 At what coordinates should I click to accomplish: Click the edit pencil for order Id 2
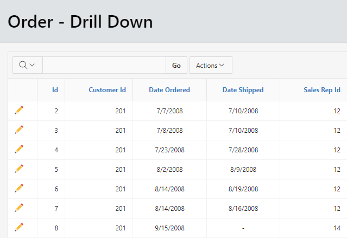pos(19,110)
